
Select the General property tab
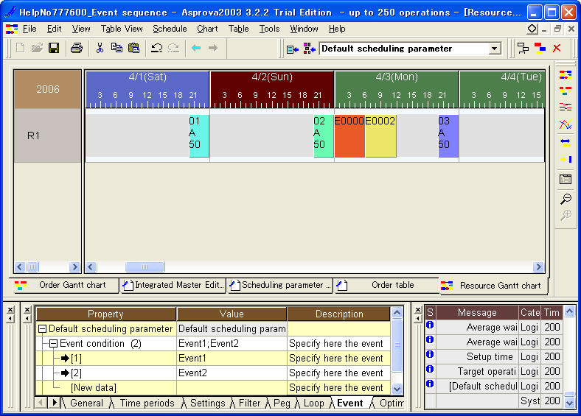tap(86, 403)
